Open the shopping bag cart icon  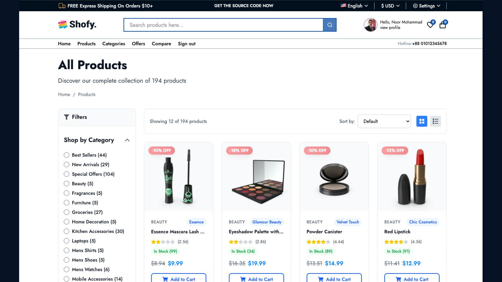443,25
